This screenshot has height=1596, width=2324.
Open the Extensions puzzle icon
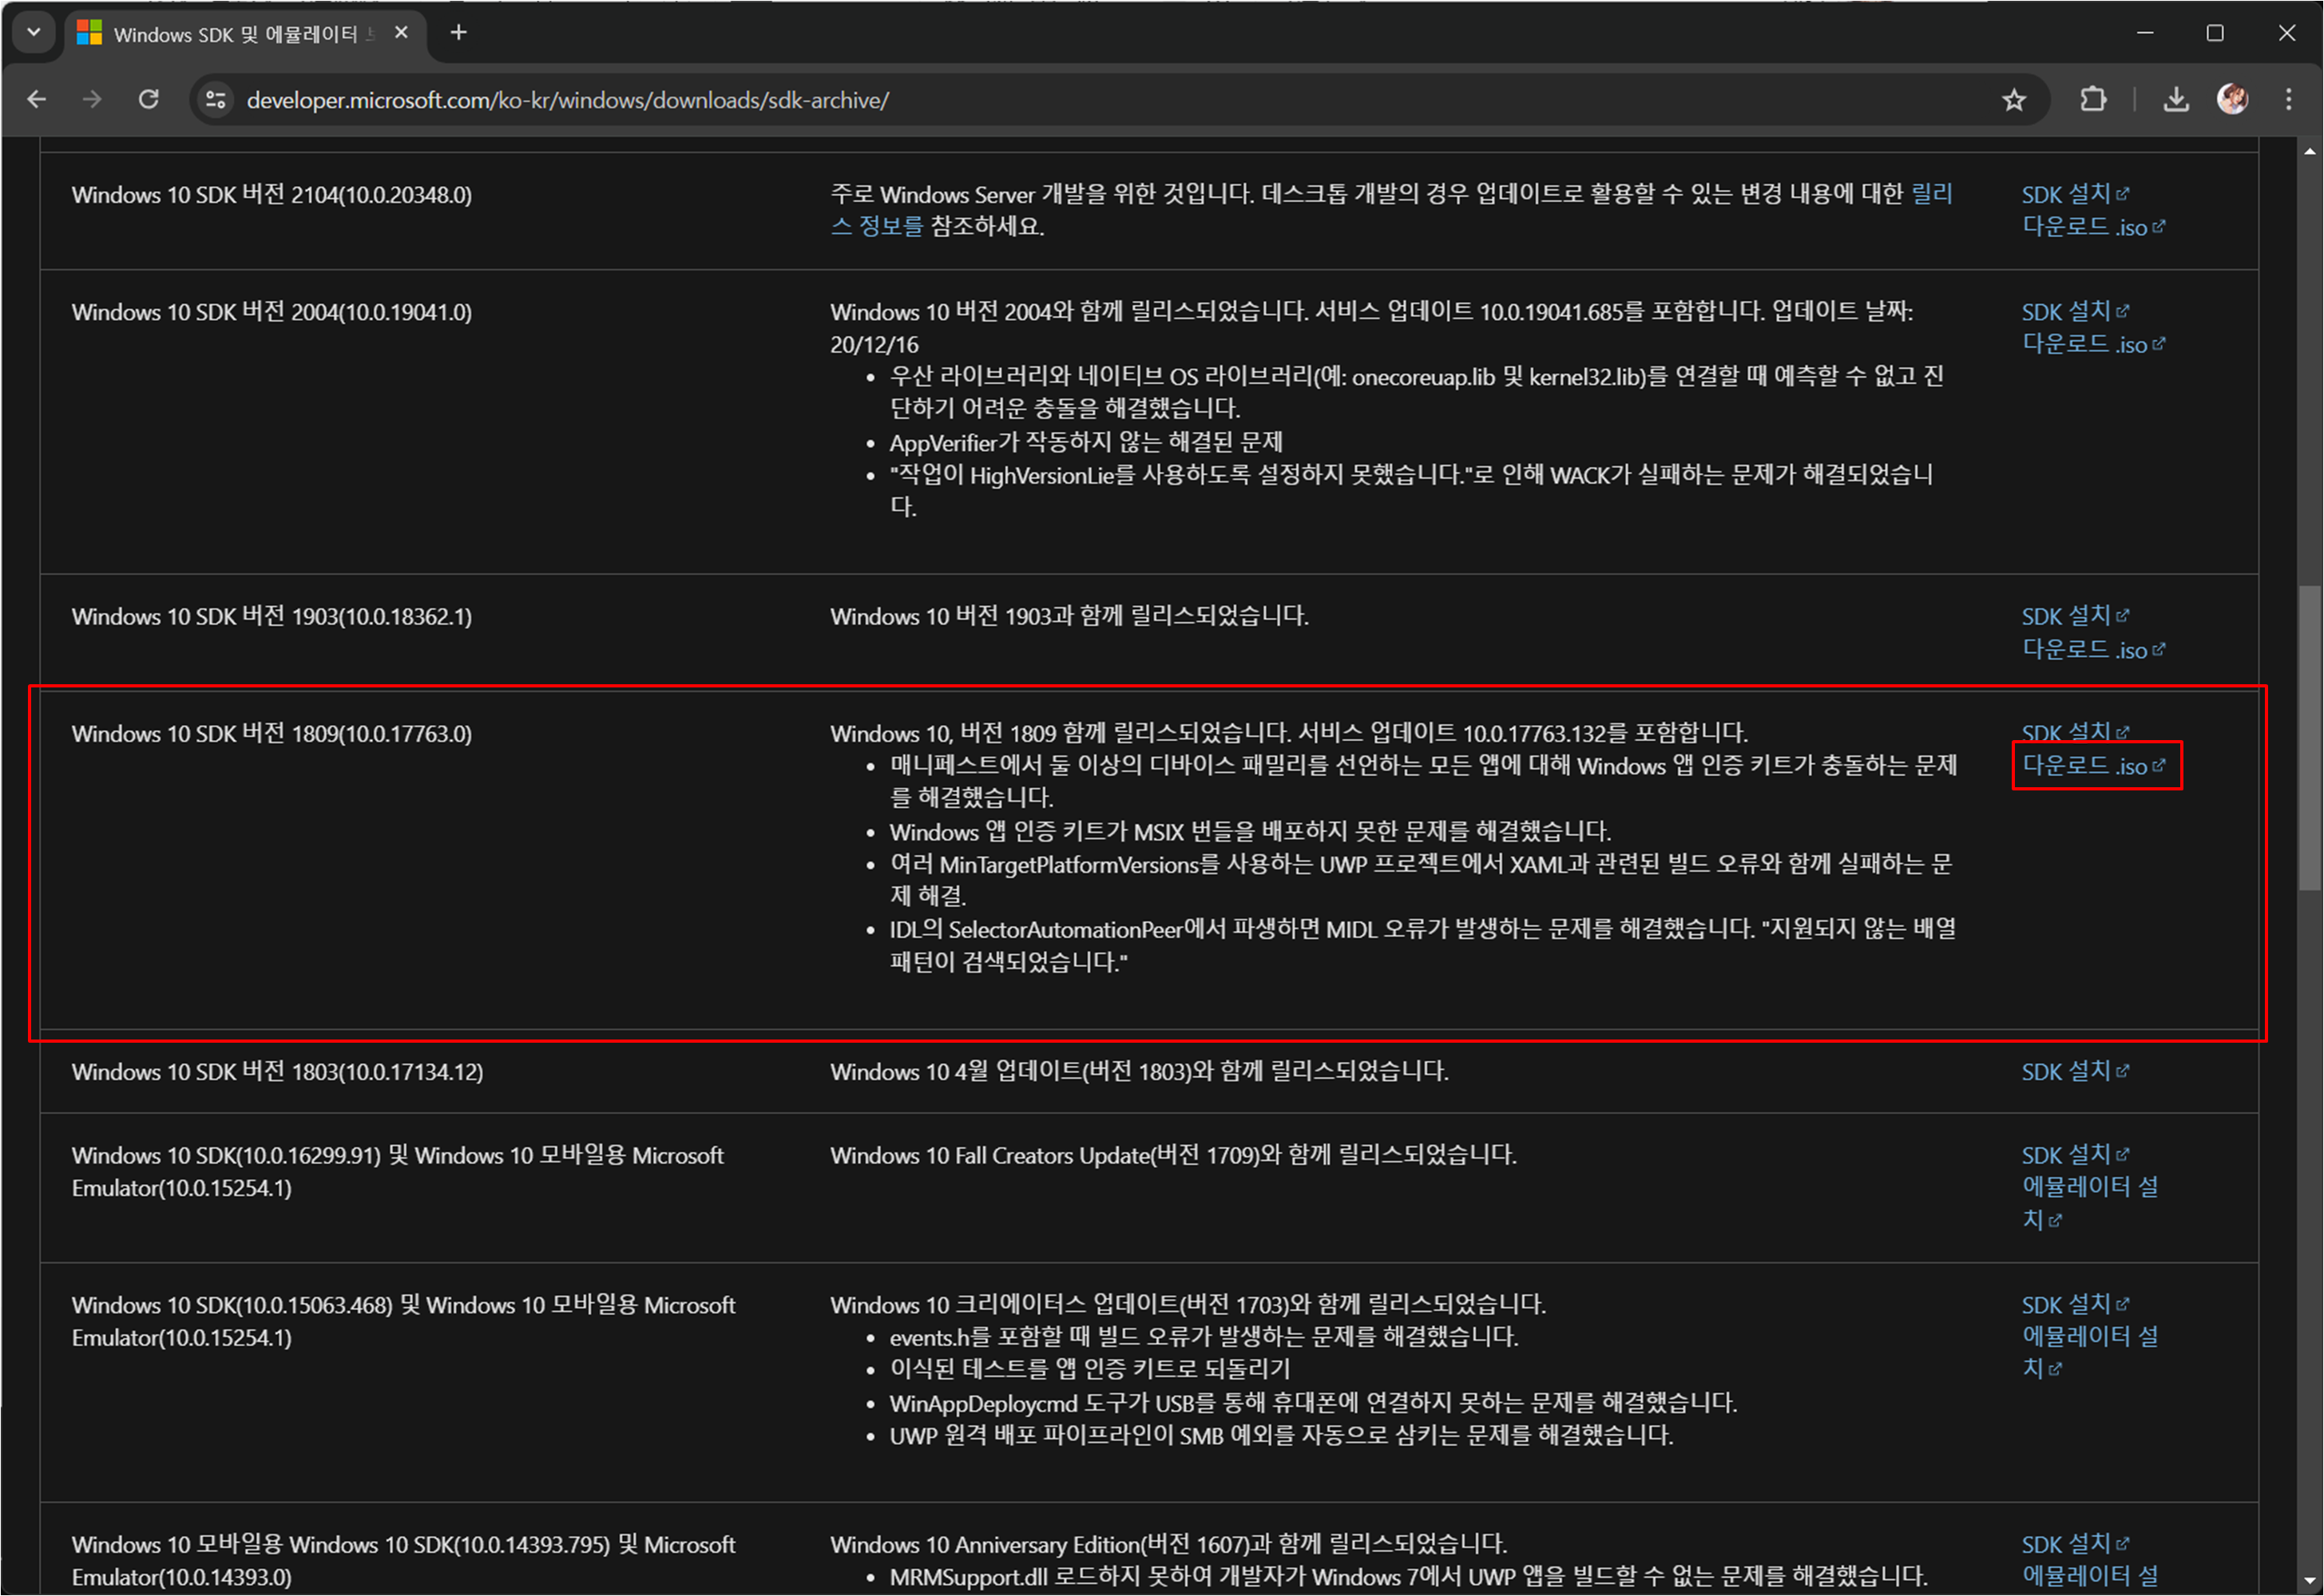coord(2092,100)
